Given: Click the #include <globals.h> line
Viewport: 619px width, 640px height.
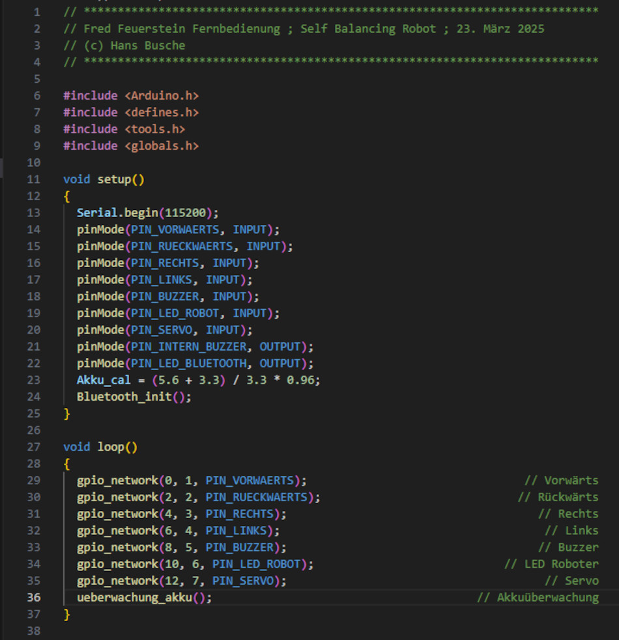Looking at the screenshot, I should coord(131,146).
